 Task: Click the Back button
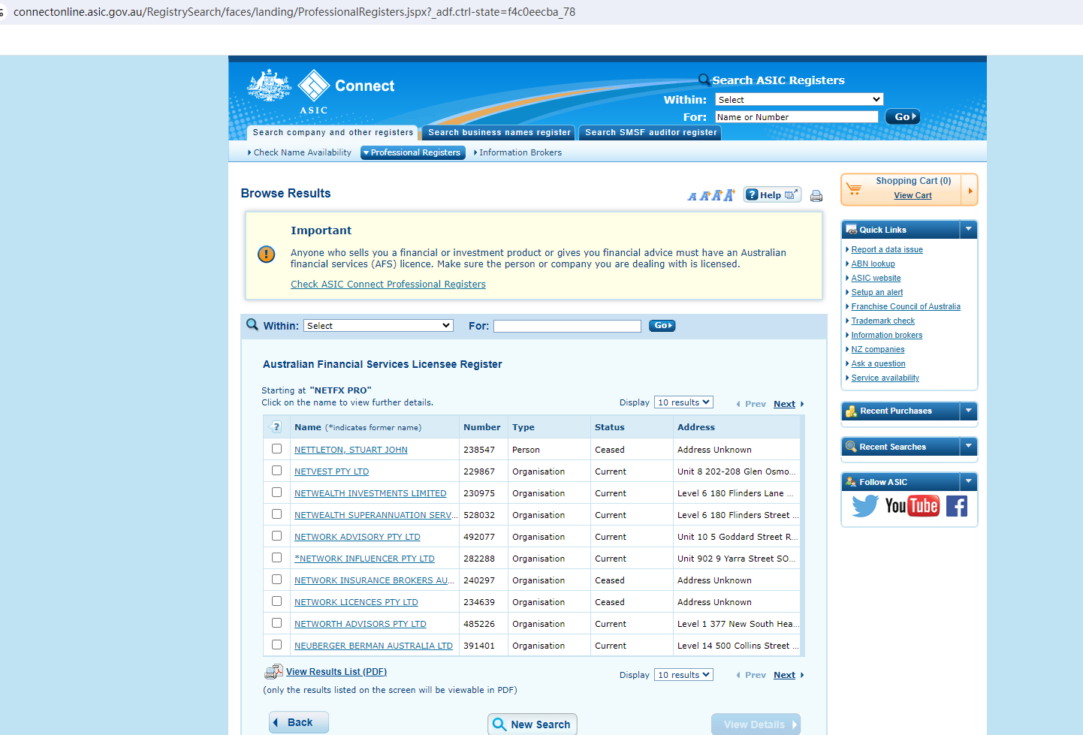(299, 722)
